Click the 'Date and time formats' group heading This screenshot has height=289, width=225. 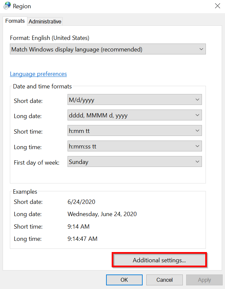[x=42, y=86]
